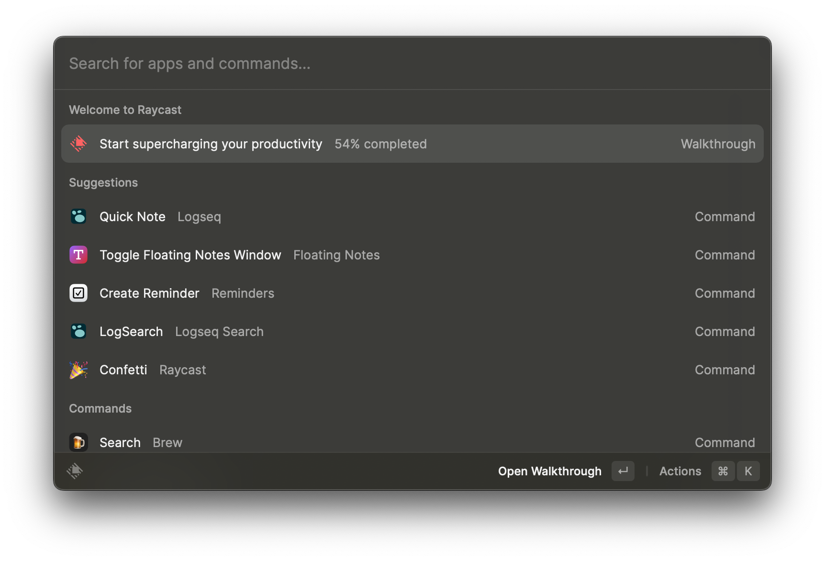Click the Raycast logo in bottom bar
Viewport: 825px width, 561px height.
[75, 471]
